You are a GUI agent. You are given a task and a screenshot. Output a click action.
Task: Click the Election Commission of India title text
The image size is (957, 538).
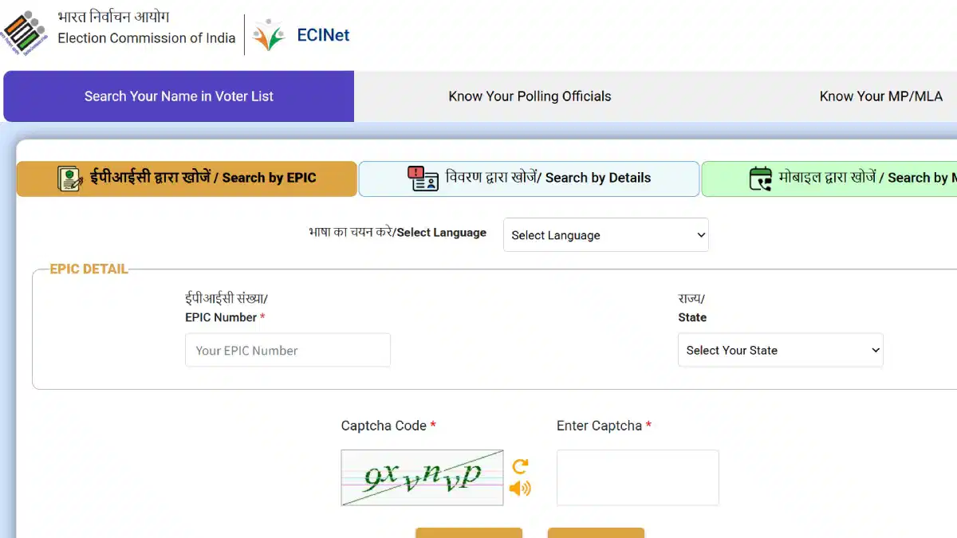click(x=147, y=37)
